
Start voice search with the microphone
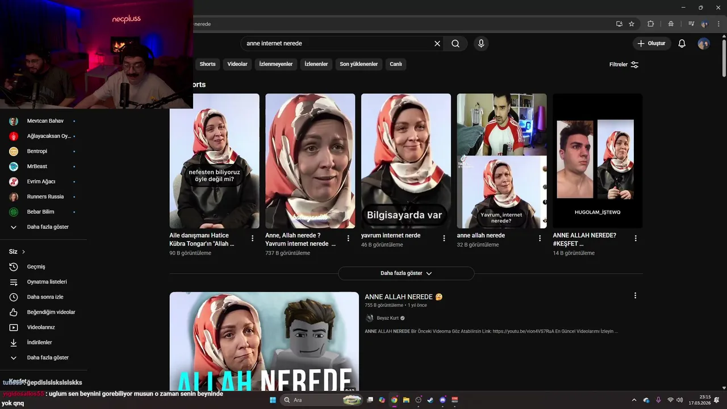tap(481, 43)
